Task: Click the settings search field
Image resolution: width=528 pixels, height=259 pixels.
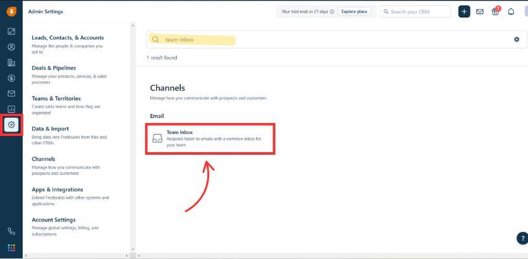Action: (x=337, y=39)
